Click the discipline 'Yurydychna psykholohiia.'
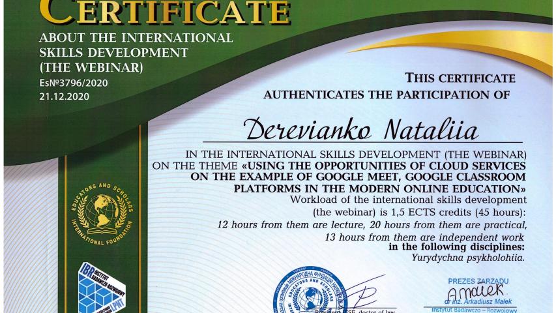Screen dimensions: 556x313 point(468,258)
